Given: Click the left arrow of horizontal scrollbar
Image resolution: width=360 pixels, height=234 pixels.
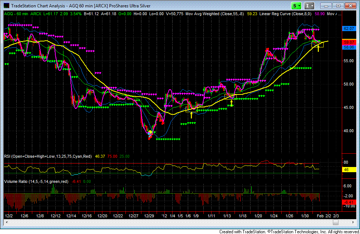Looking at the screenshot, I should pos(6,222).
